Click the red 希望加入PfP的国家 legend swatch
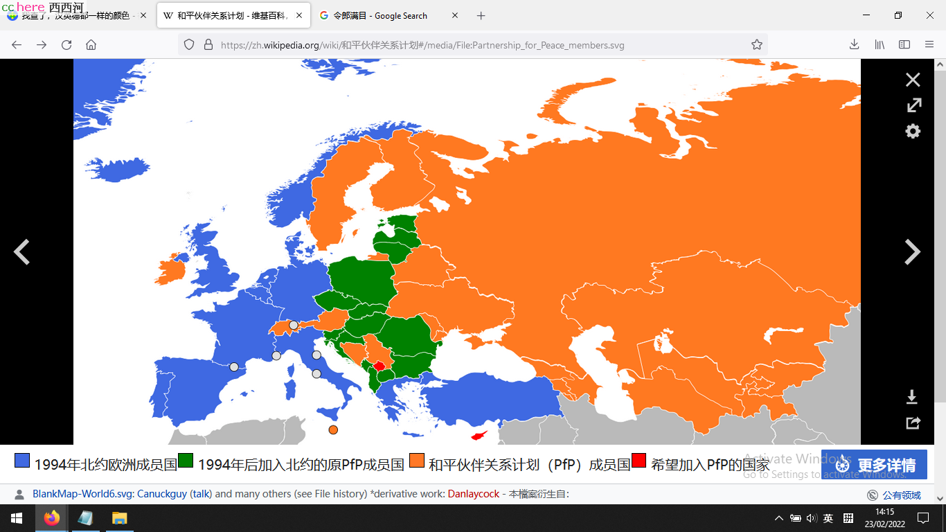Viewport: 946px width, 532px height. click(x=639, y=461)
